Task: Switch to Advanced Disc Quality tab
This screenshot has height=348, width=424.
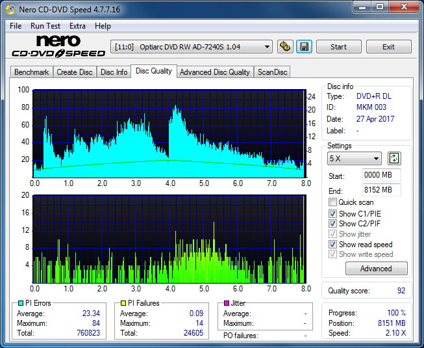Action: click(215, 72)
